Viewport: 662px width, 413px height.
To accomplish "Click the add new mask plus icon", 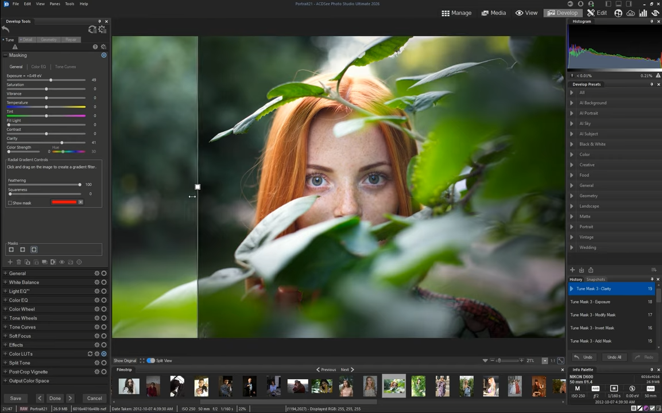I will click(x=10, y=262).
